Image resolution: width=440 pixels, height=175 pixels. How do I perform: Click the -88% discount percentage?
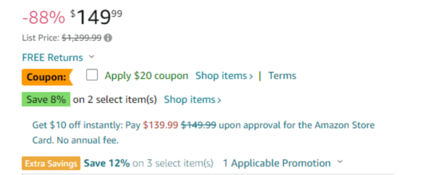pyautogui.click(x=43, y=17)
